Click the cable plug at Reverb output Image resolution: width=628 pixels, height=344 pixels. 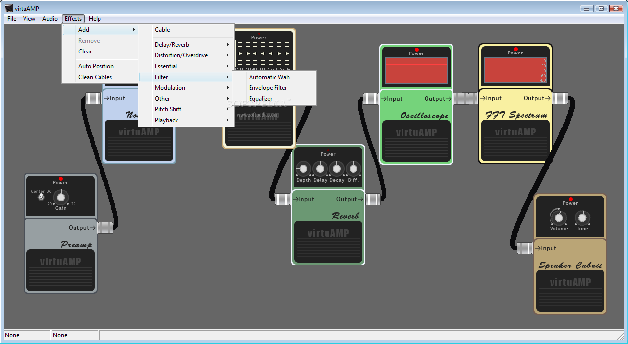[x=373, y=199]
